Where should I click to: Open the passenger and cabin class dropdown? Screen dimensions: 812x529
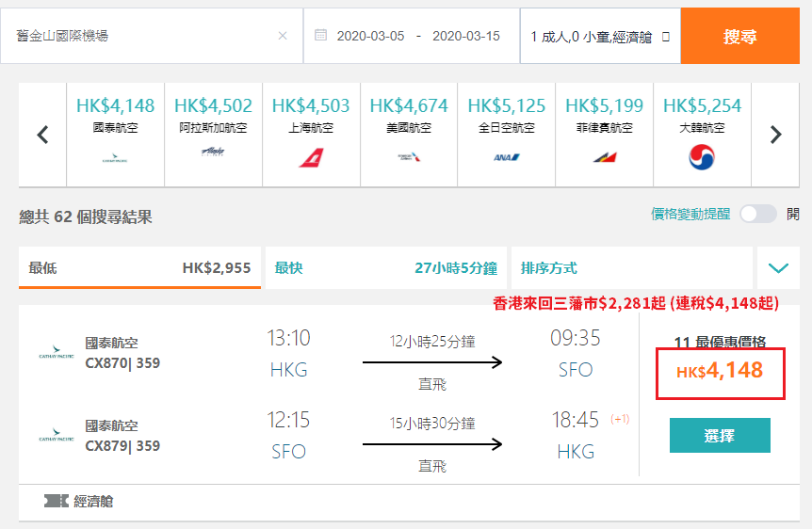click(x=600, y=36)
